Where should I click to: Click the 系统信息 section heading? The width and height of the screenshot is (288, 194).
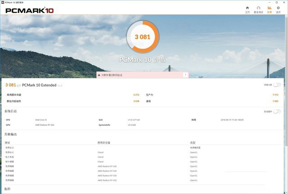11,111
